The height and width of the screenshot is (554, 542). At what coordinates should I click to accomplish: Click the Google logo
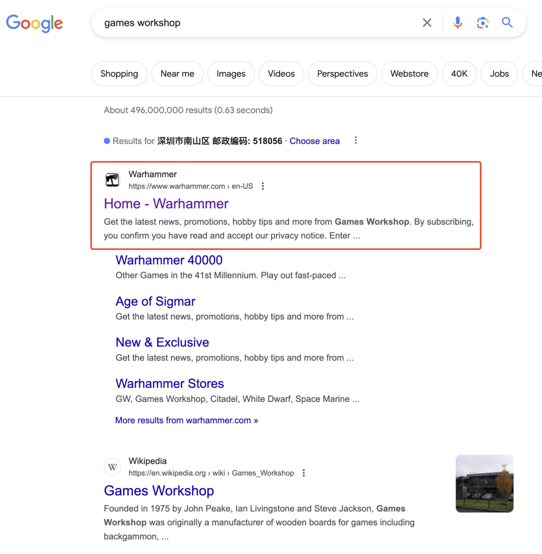click(34, 23)
